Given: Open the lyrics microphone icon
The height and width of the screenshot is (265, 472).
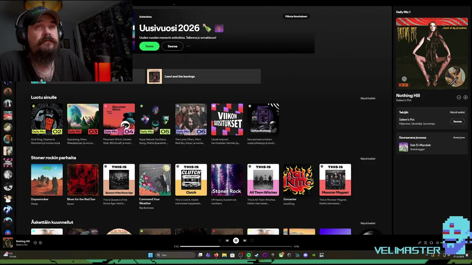Looking at the screenshot, I should 419,243.
